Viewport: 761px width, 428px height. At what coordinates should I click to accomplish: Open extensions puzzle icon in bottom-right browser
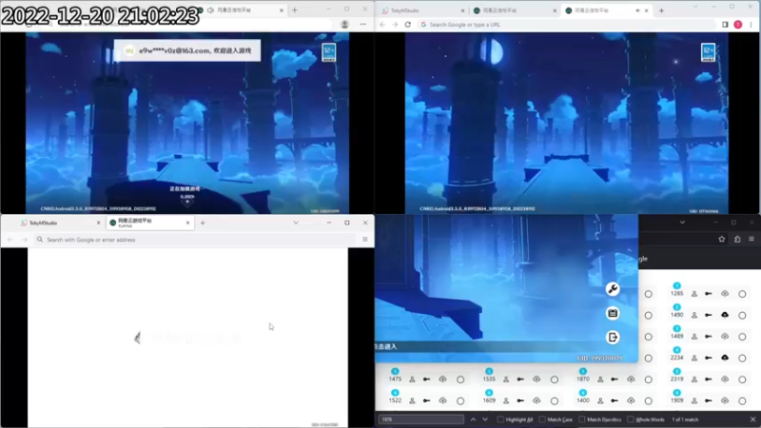coord(737,239)
